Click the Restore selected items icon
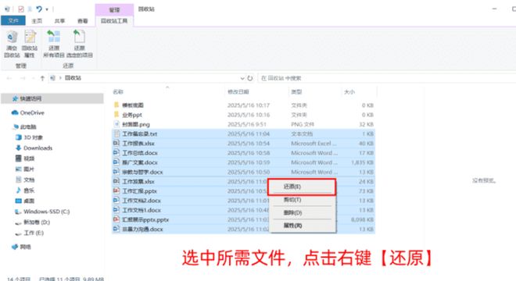 pos(79,37)
